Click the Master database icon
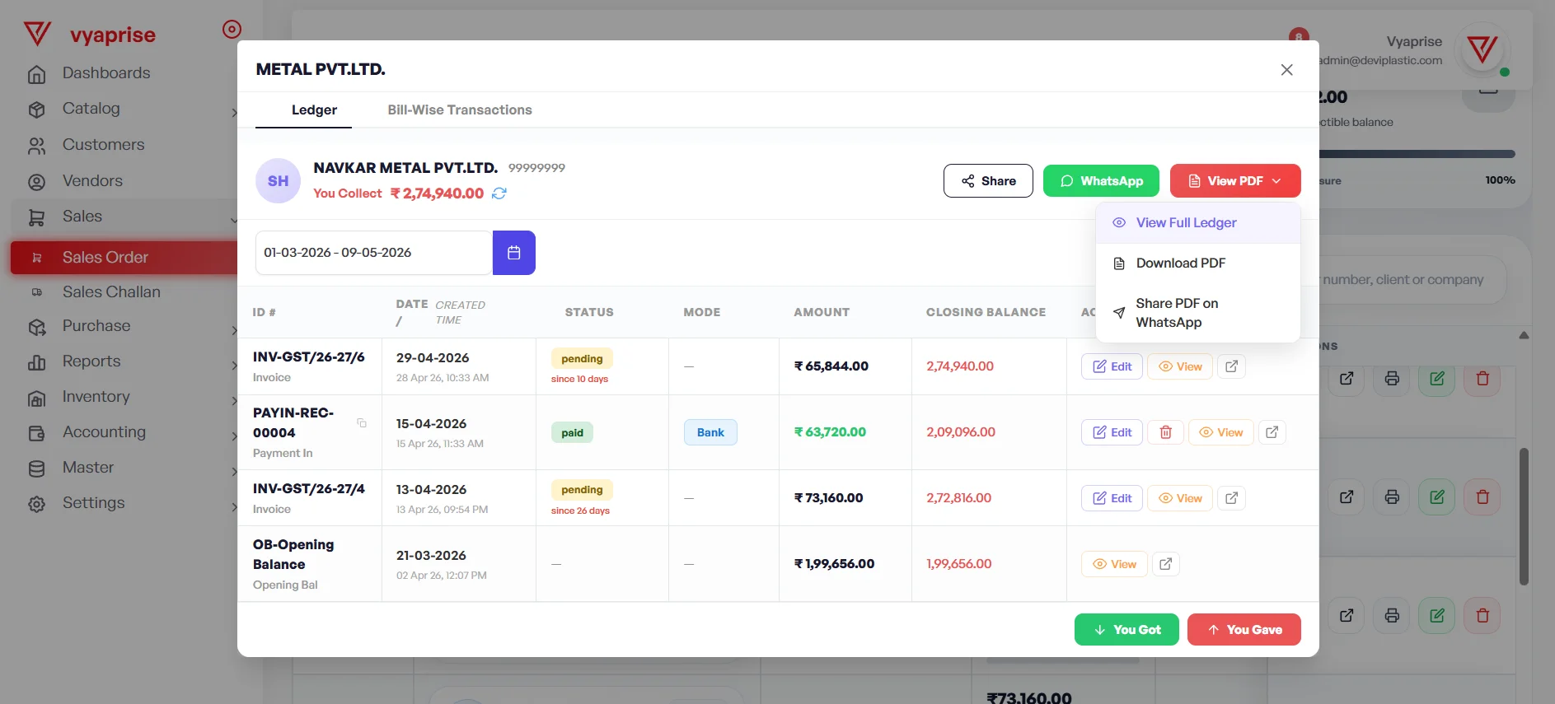 click(37, 469)
